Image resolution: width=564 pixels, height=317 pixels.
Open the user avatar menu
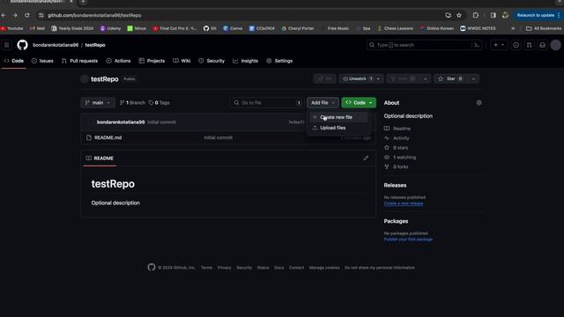point(555,45)
